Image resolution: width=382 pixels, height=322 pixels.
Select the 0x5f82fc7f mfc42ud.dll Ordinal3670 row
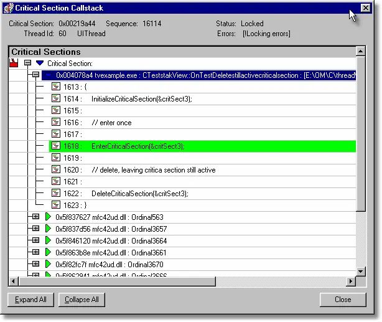coord(109,265)
